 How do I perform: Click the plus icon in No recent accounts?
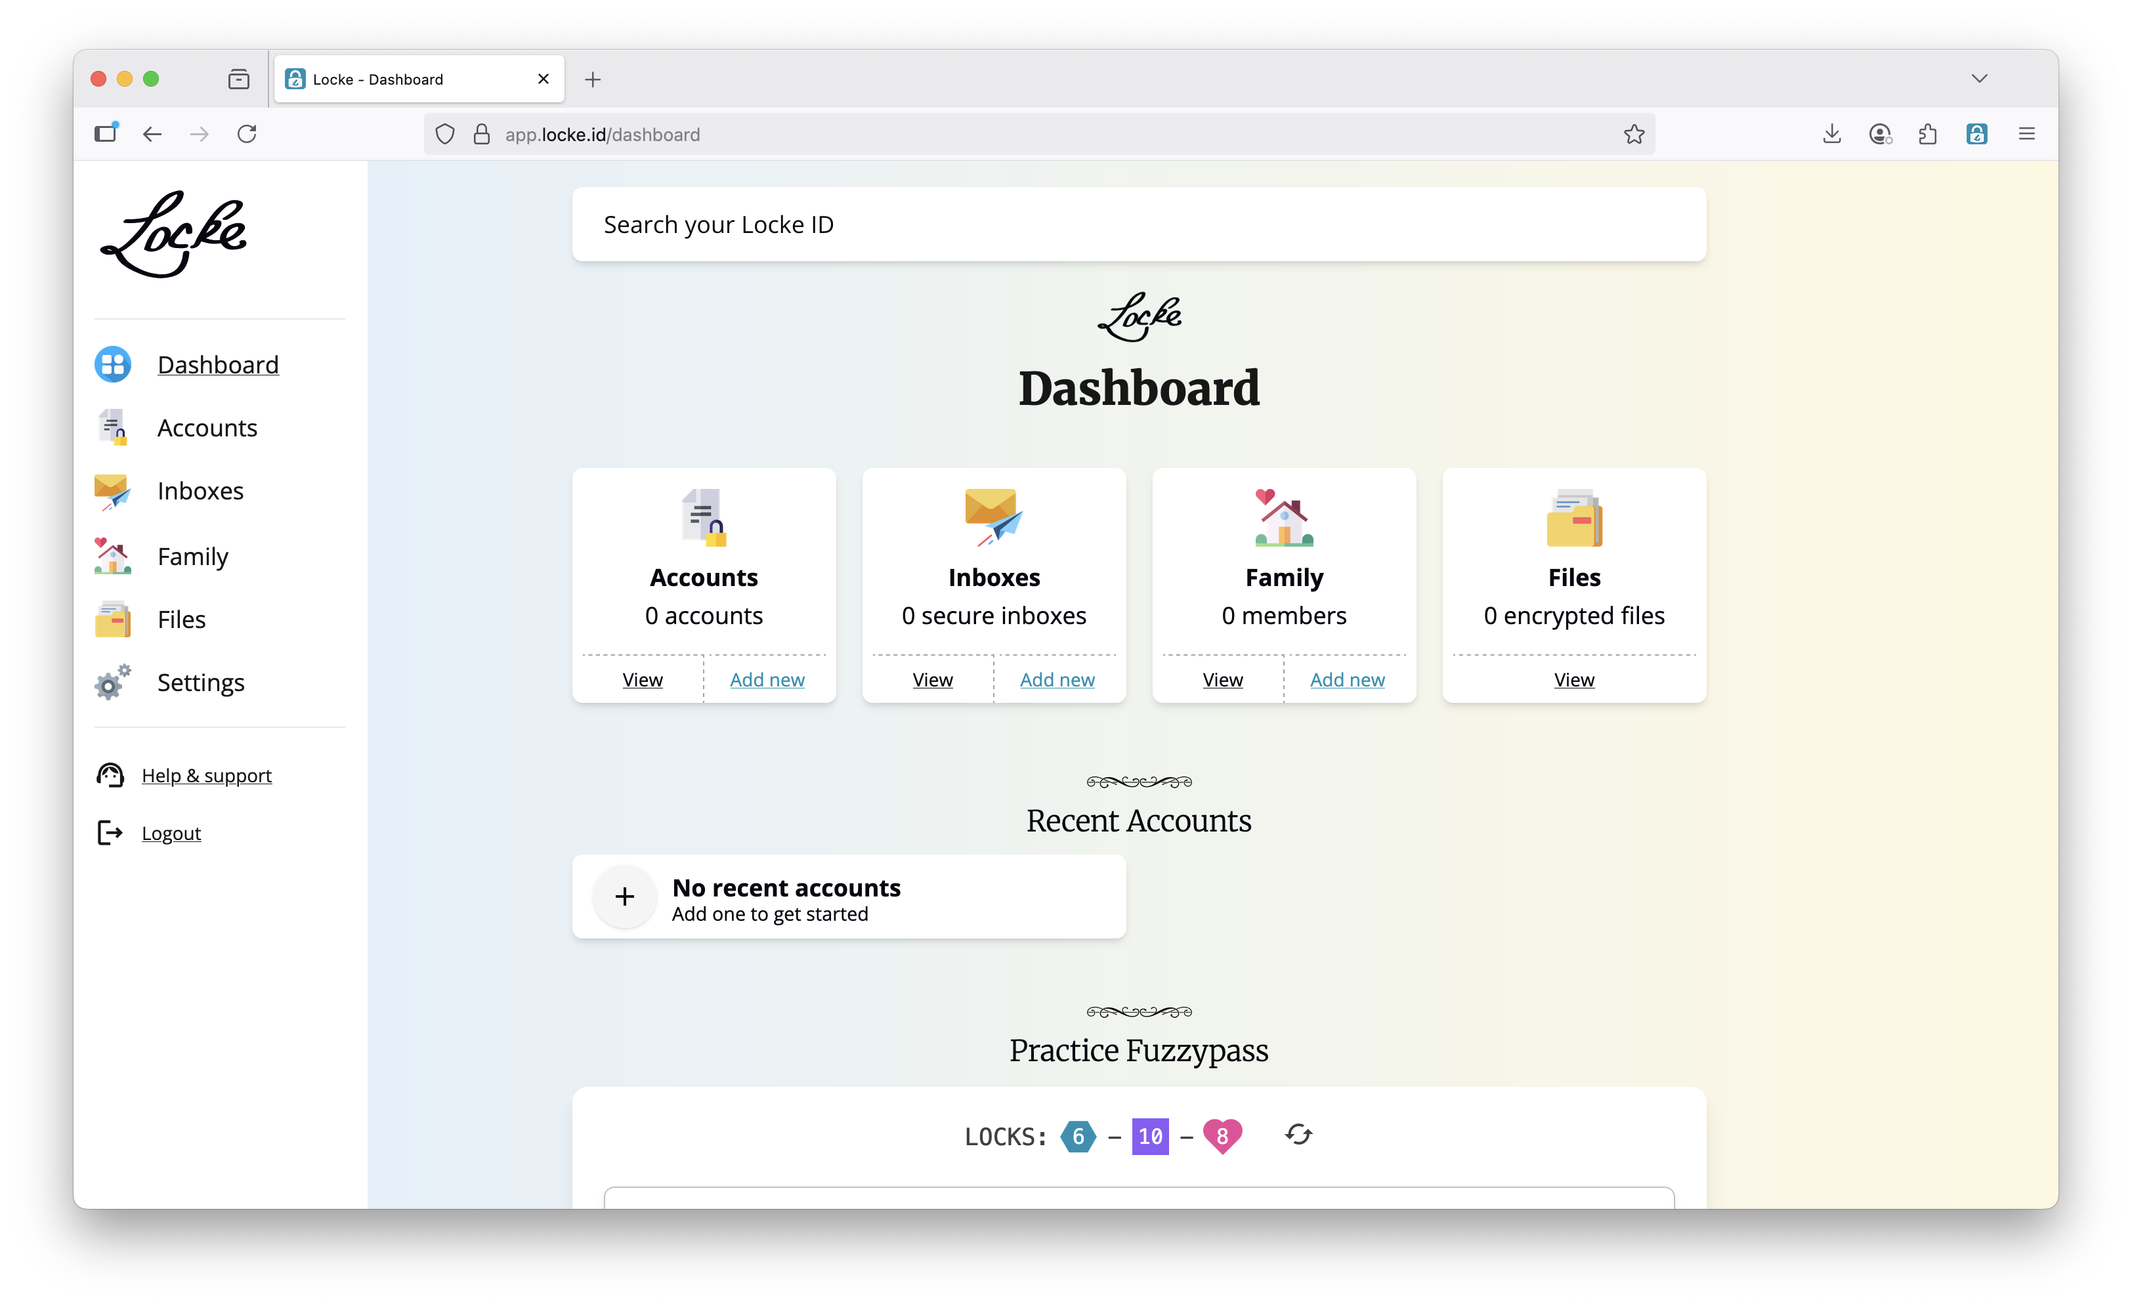pos(624,897)
